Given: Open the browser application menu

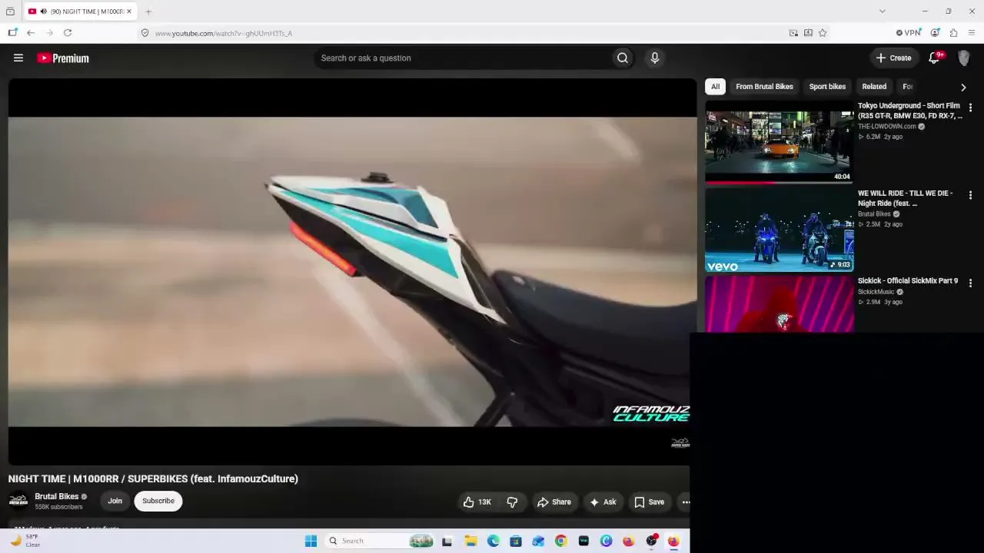Looking at the screenshot, I should 972,33.
